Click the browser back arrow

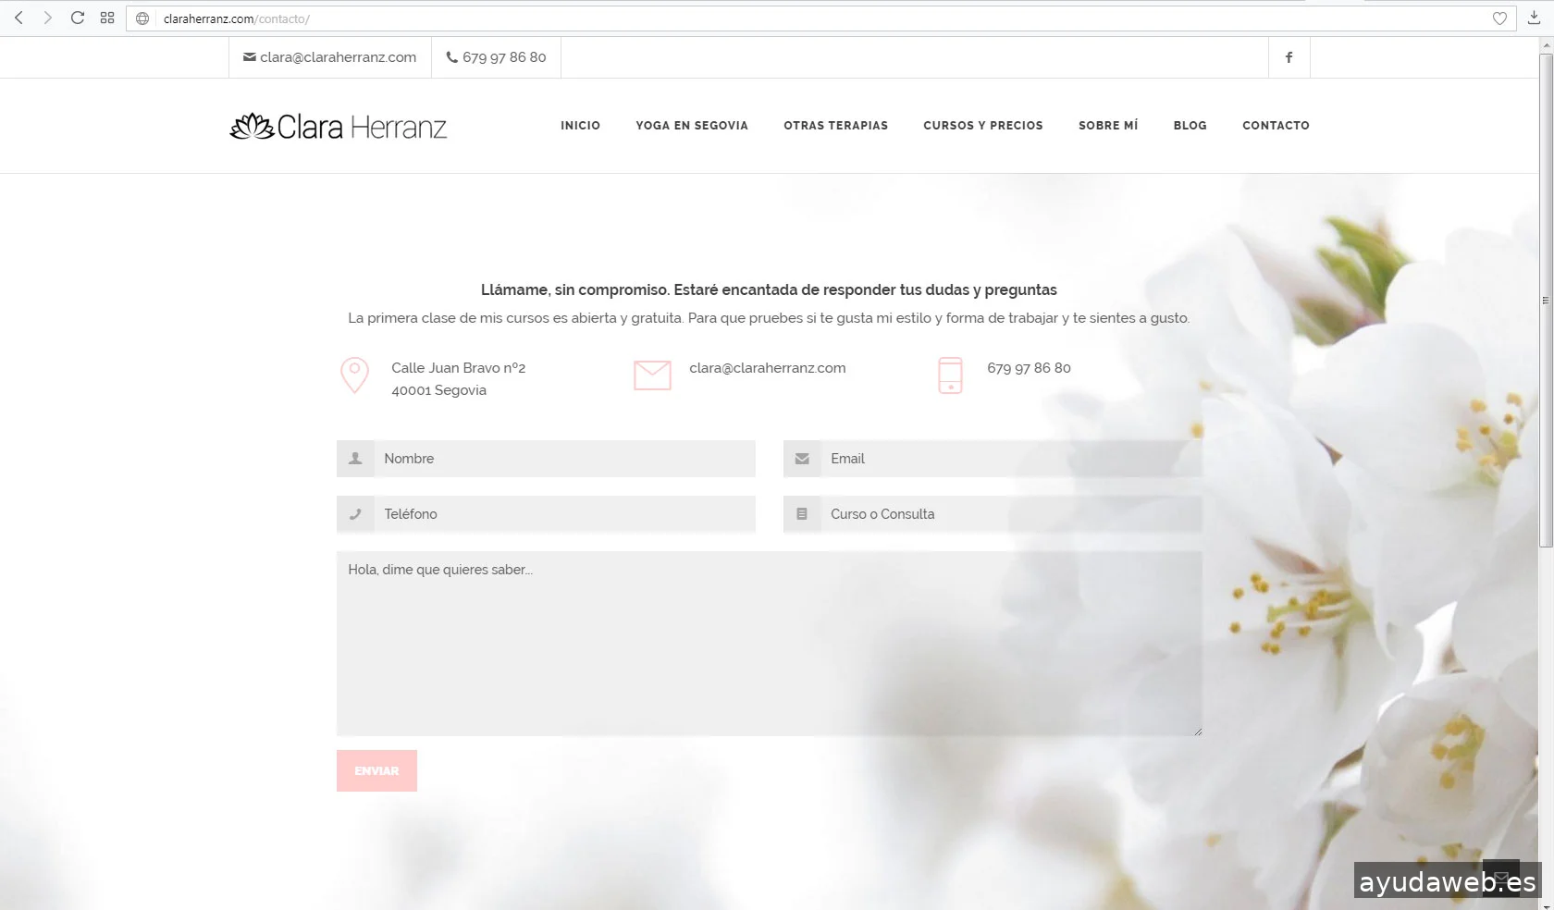point(18,18)
